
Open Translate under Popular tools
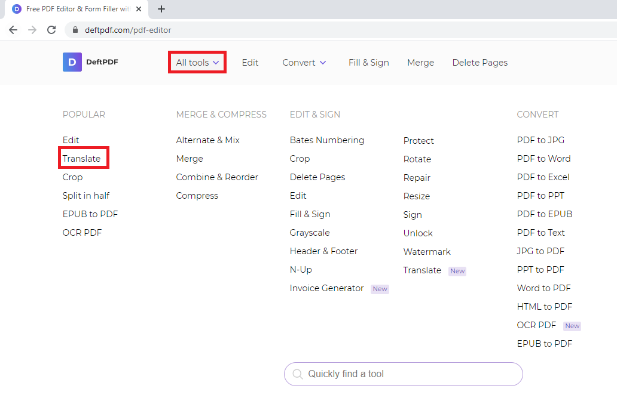[82, 159]
